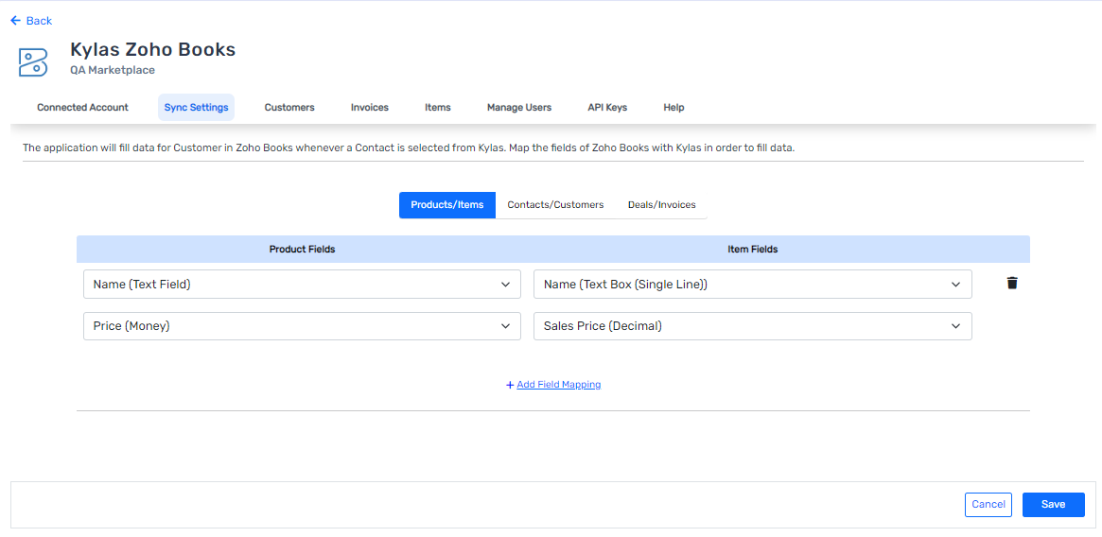1102x537 pixels.
Task: Click the Kylas Zoho Books app logo
Action: 33,62
